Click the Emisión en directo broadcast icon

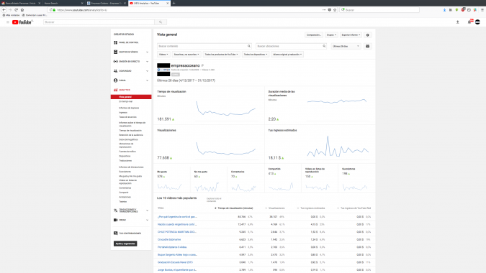(x=116, y=62)
